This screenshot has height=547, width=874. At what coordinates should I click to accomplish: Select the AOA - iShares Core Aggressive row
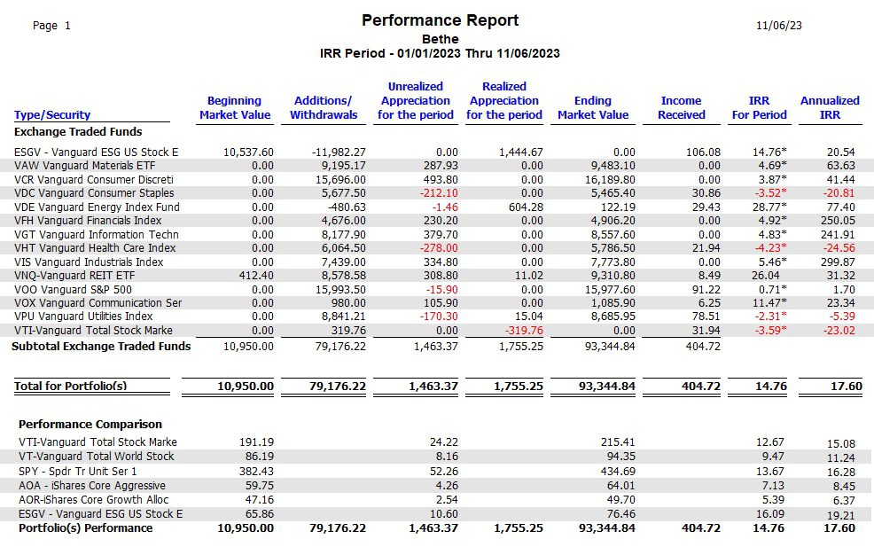click(x=437, y=486)
